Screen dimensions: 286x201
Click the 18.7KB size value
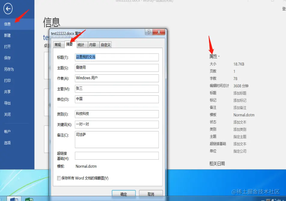tap(239, 64)
